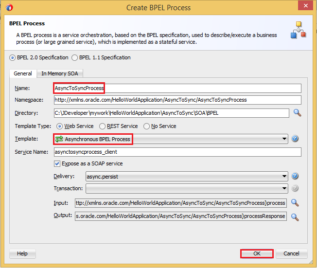Image resolution: width=317 pixels, height=270 pixels.
Task: Expand the Transaction dropdown
Action: pos(284,188)
